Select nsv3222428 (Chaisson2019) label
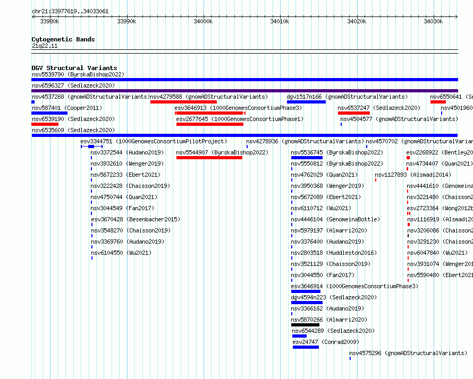Image resolution: width=473 pixels, height=379 pixels. 130,186
